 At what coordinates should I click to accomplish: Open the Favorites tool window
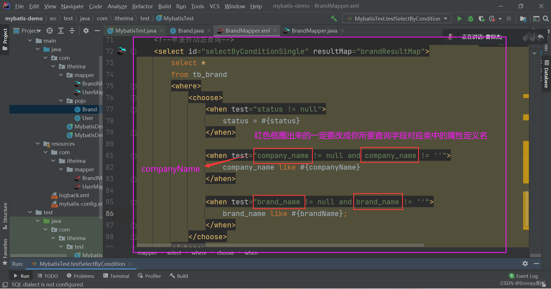click(x=5, y=251)
